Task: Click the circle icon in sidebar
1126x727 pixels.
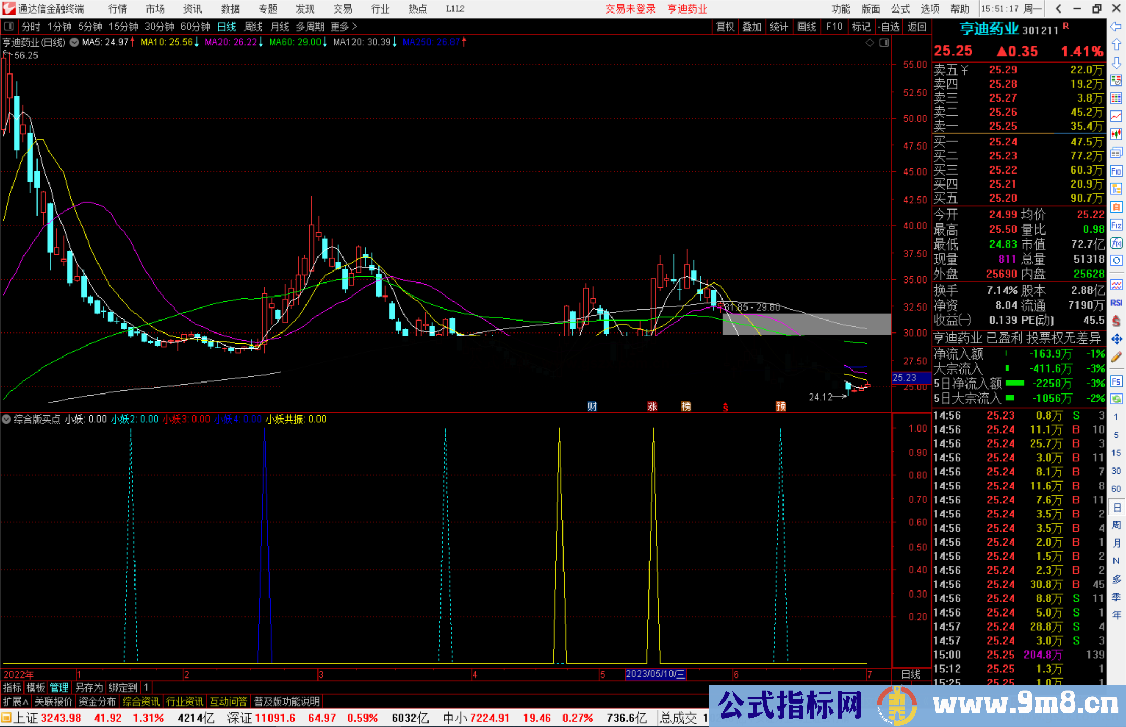Action: (1116, 261)
